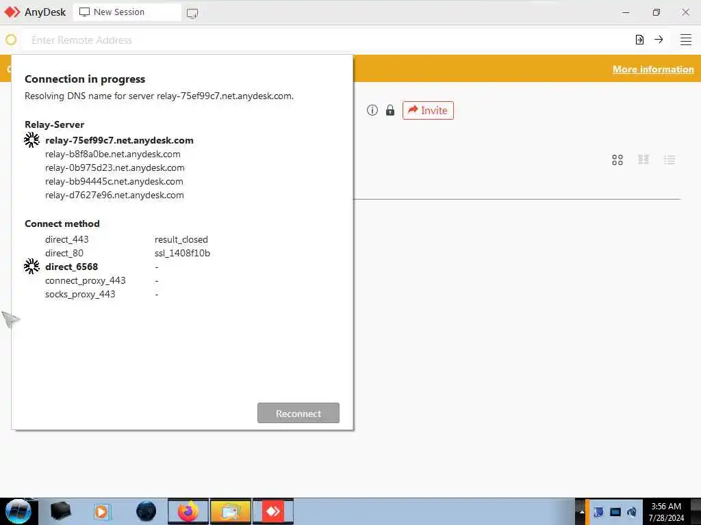The height and width of the screenshot is (525, 701).
Task: Click the yellow connection status circle
Action: (11, 40)
